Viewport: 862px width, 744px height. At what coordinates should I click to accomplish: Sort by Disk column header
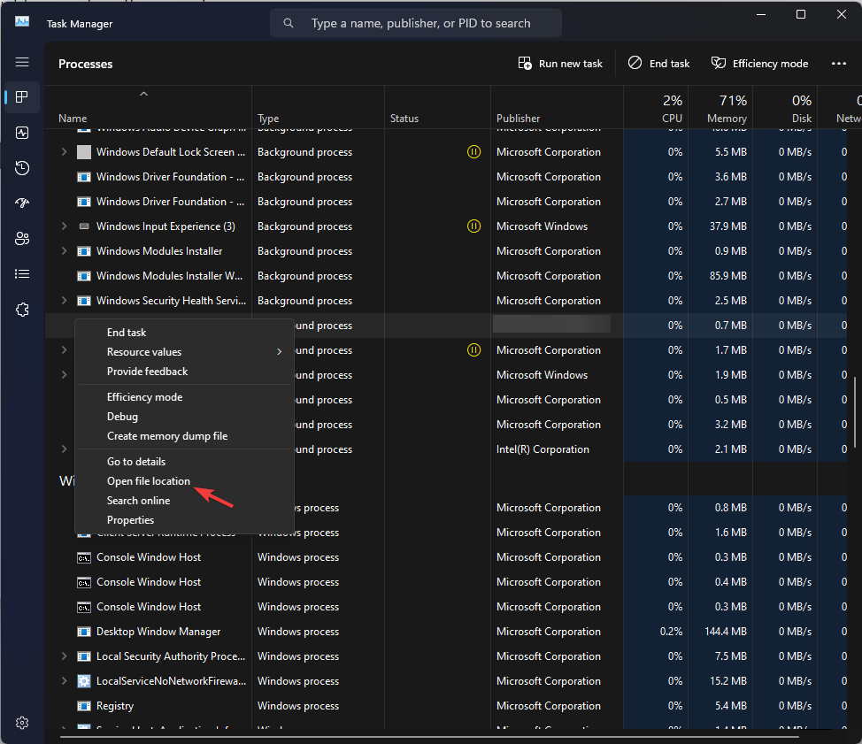[x=784, y=108]
